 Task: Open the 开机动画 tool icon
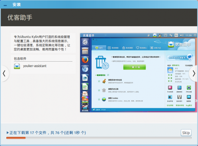coord(189,88)
